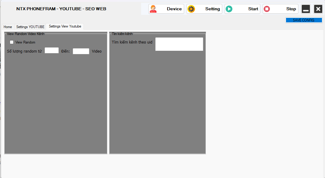Focus the 'Đến' maximum video input
The image size is (325, 178).
click(x=81, y=51)
